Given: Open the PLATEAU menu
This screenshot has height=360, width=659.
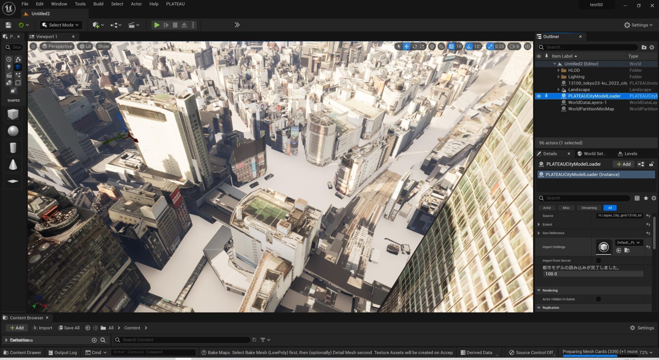Looking at the screenshot, I should 175,4.
